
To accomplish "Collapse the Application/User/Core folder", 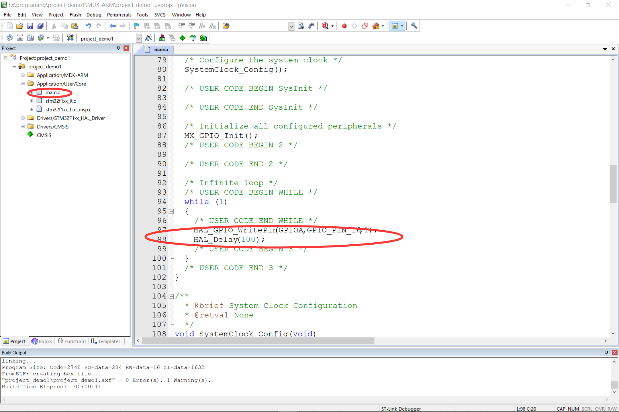I will [23, 84].
